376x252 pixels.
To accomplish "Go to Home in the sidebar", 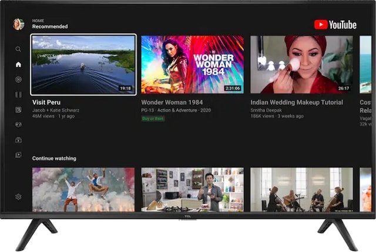I will click(x=18, y=64).
